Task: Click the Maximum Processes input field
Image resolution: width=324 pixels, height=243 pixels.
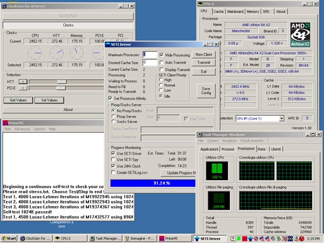Action: coord(150,55)
